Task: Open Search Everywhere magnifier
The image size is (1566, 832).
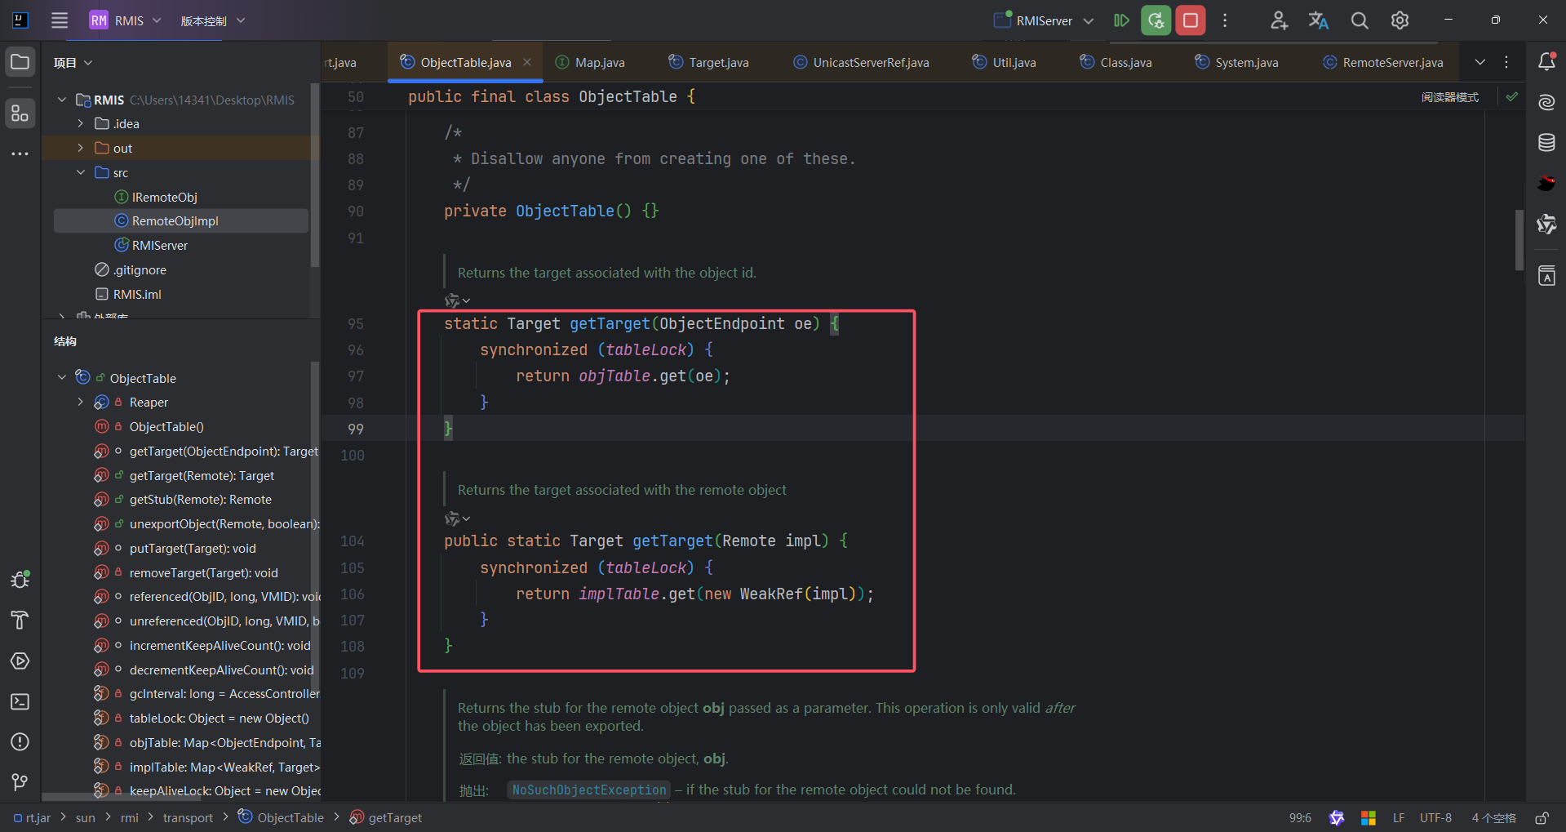Action: 1360,20
